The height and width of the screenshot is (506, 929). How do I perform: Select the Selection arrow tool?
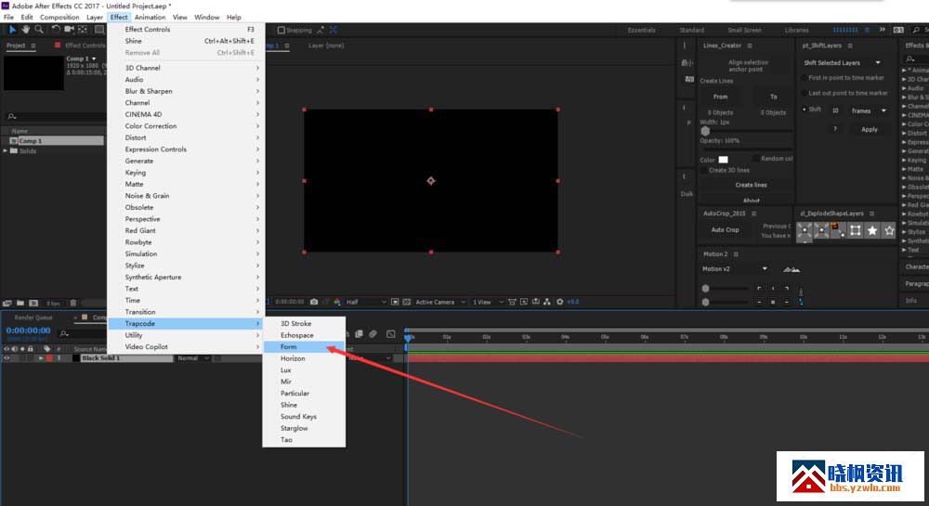point(12,29)
